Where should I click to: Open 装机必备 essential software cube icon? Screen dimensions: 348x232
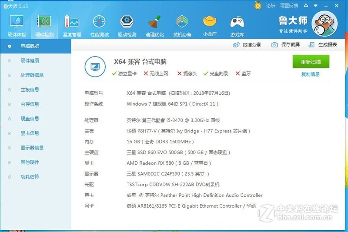pyautogui.click(x=182, y=26)
